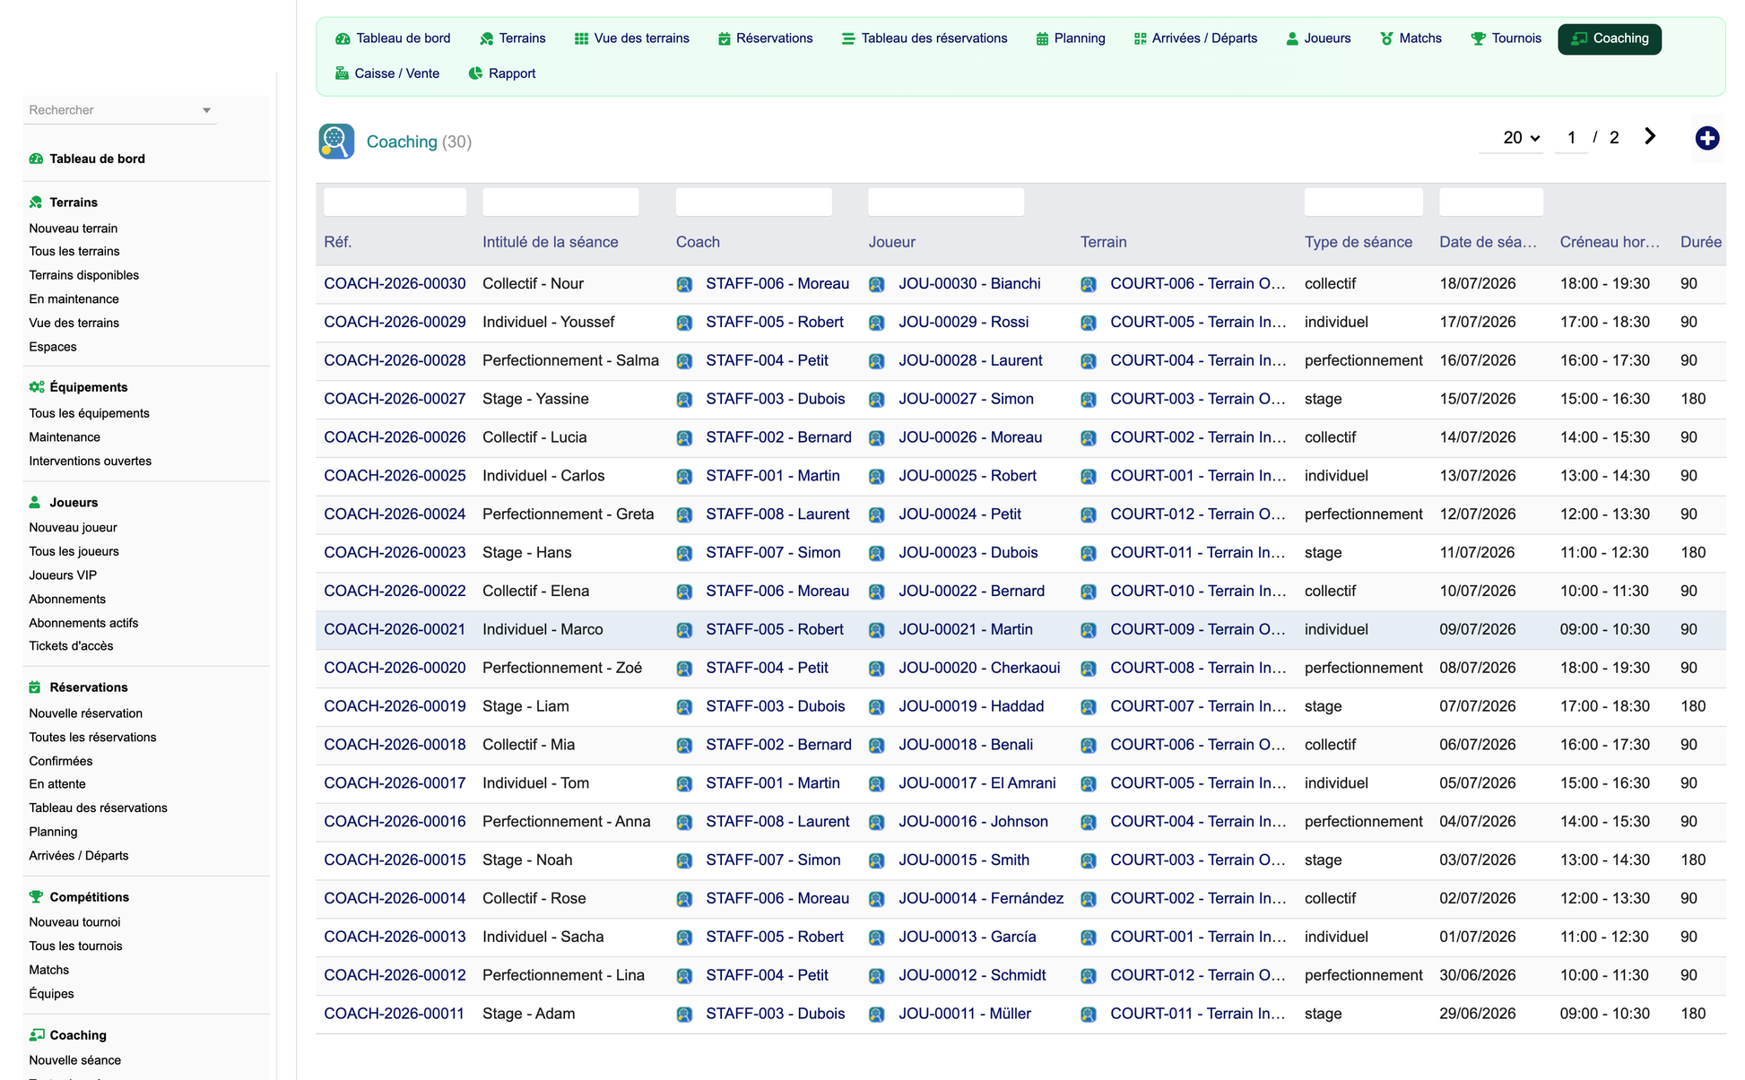This screenshot has height=1080, width=1745.
Task: Click the Intitulé de la séance filter field
Action: (560, 202)
